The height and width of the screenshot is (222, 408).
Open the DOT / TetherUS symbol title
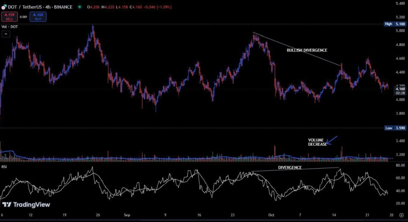(40, 7)
